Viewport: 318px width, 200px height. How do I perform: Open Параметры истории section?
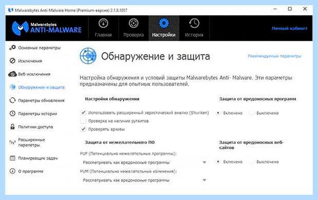tap(38, 114)
